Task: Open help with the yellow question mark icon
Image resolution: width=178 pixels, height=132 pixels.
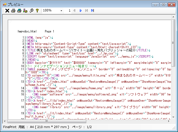Action: coord(37,11)
